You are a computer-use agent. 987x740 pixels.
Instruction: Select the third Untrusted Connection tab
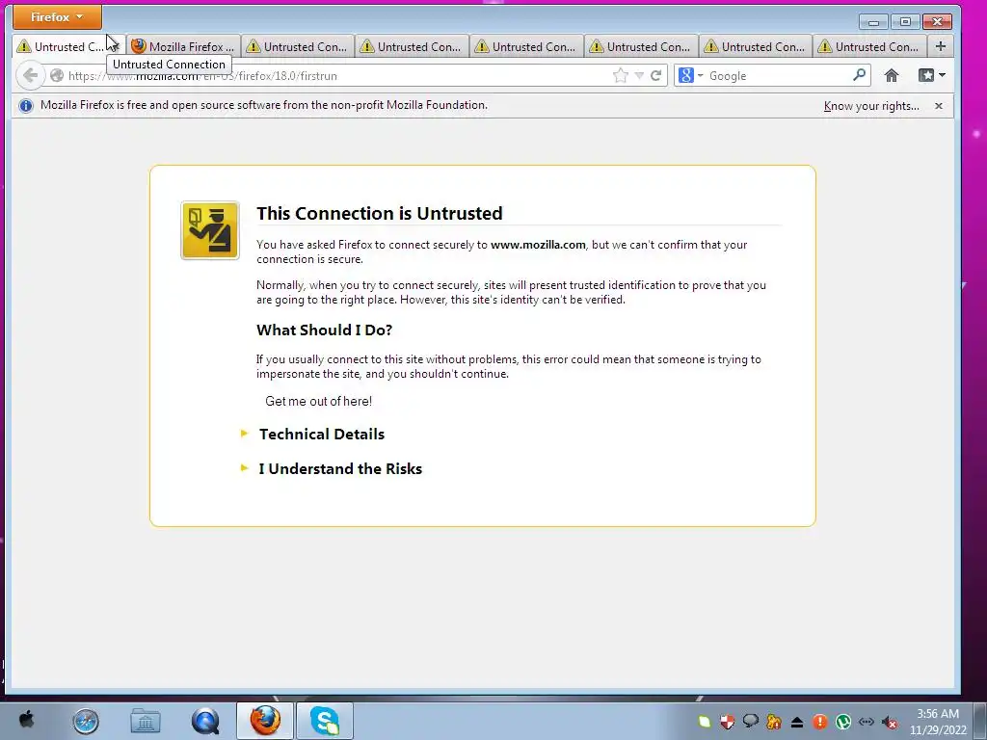point(413,46)
